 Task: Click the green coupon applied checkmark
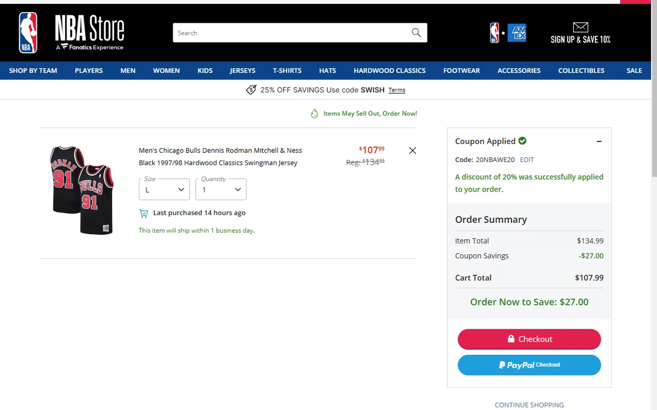tap(523, 141)
